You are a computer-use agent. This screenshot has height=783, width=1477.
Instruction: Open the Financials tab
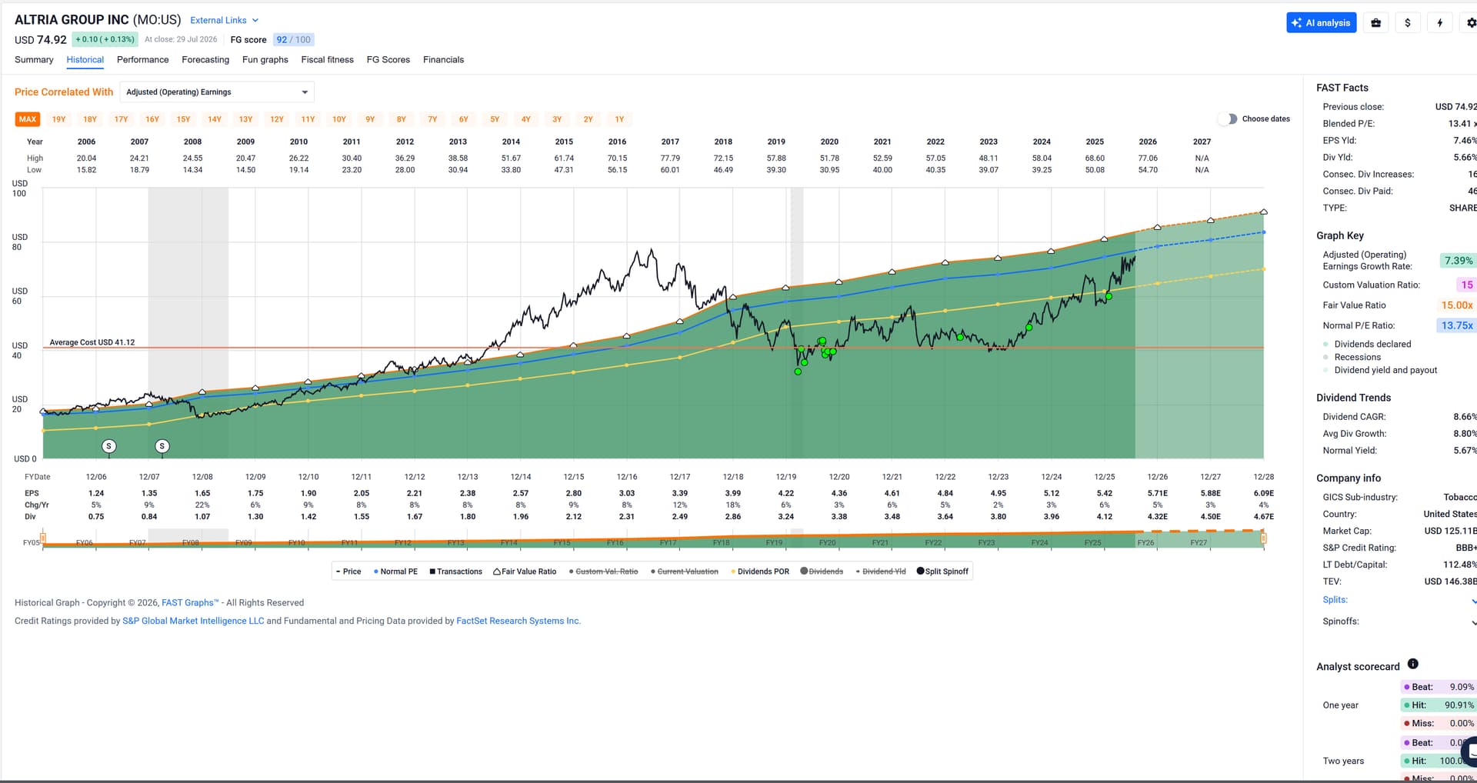pos(444,60)
